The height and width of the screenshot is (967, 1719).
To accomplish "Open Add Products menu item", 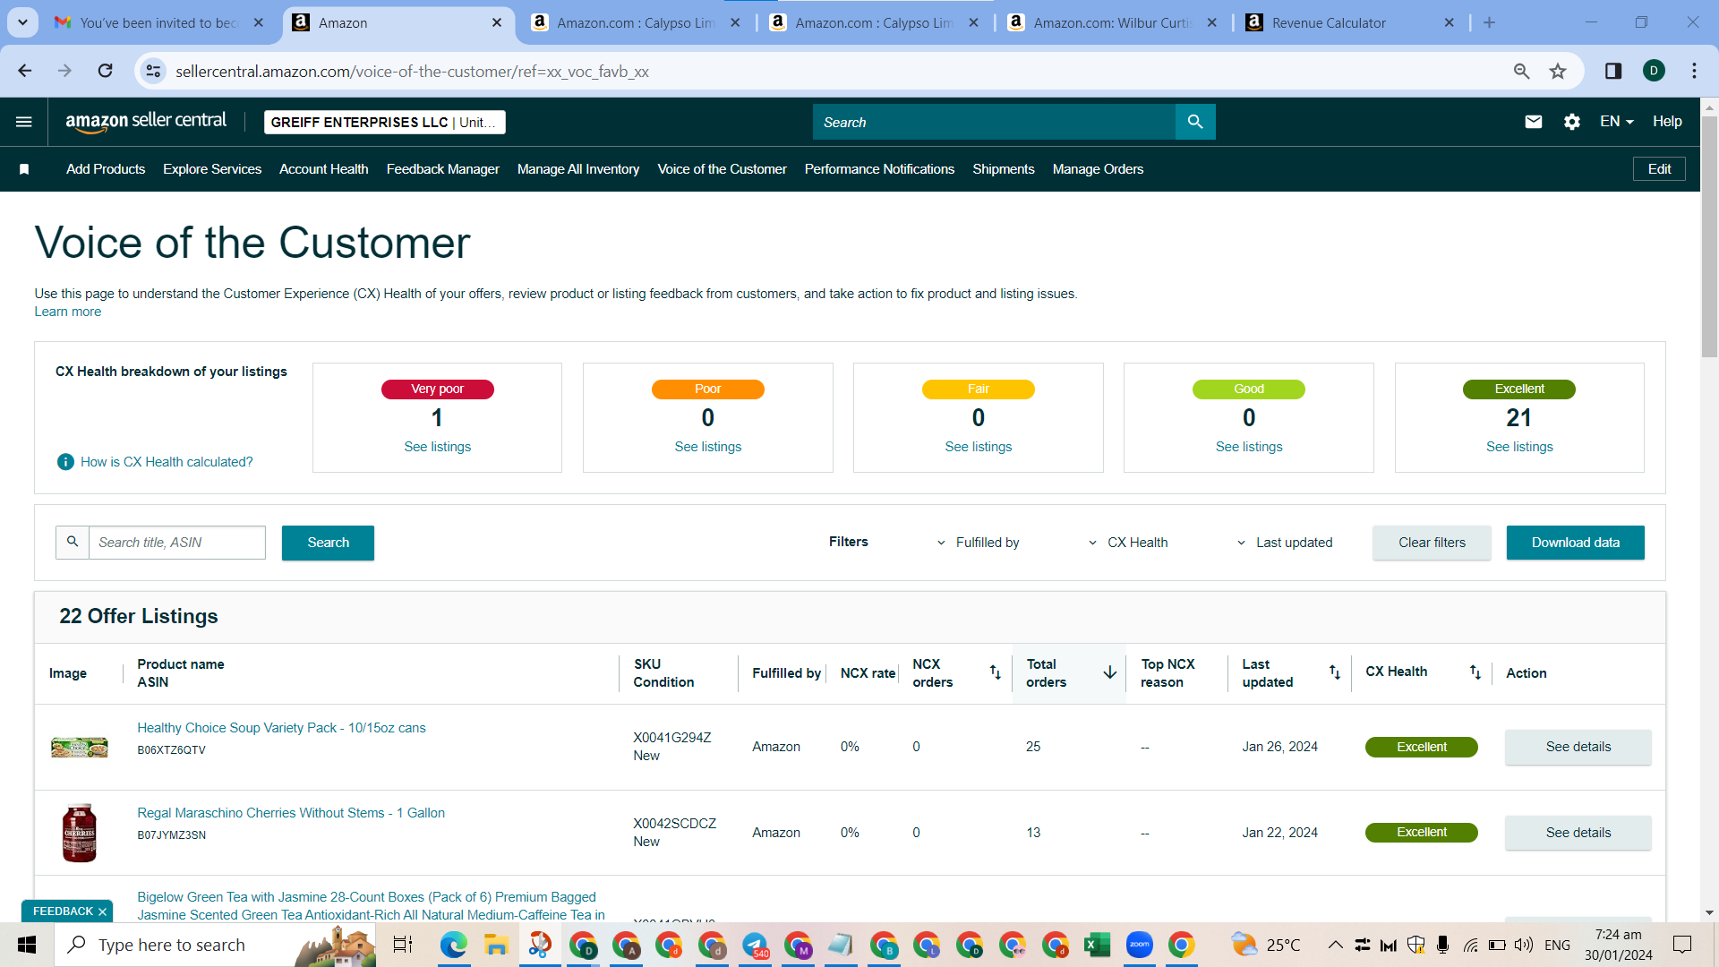I will coord(106,169).
